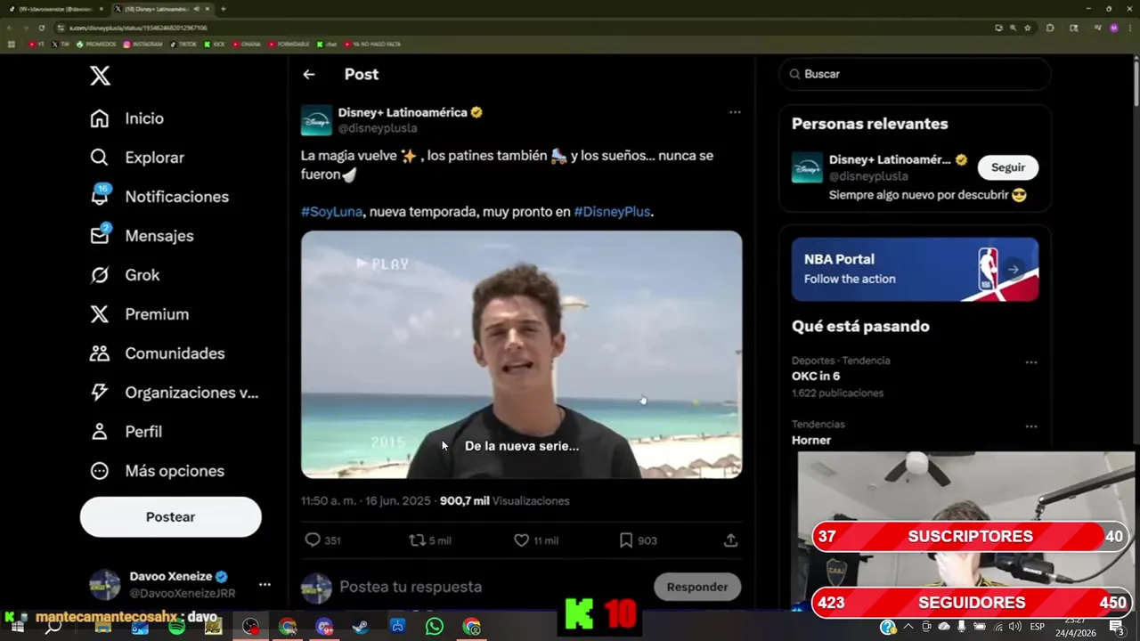Open Comunidades in the sidebar
The height and width of the screenshot is (641, 1140).
click(x=157, y=353)
